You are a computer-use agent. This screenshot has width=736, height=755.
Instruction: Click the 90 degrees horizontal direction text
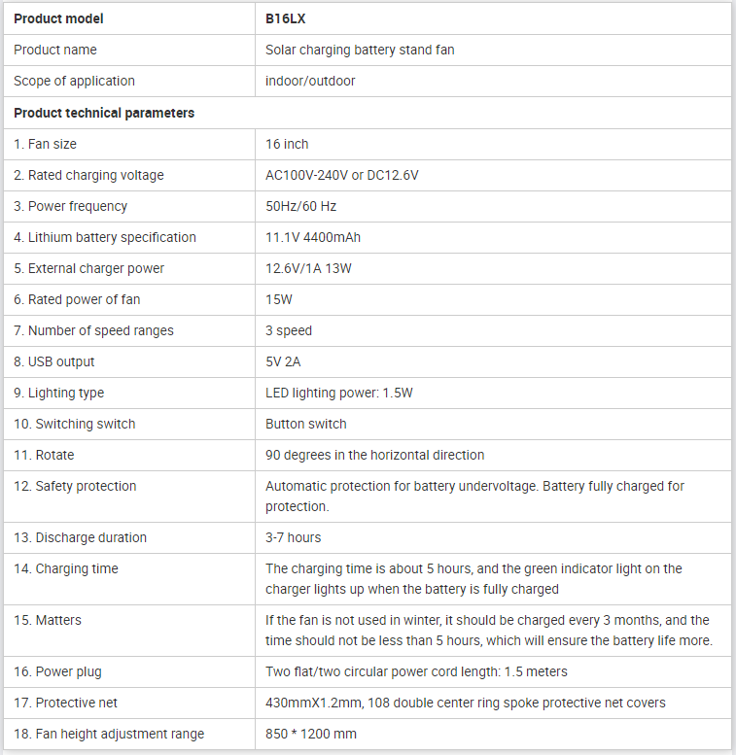374,455
